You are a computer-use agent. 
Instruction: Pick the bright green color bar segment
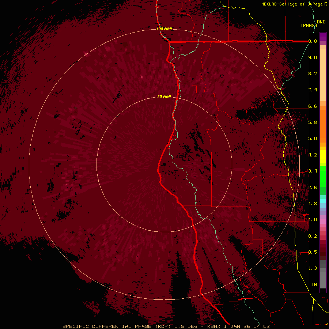click(x=323, y=177)
